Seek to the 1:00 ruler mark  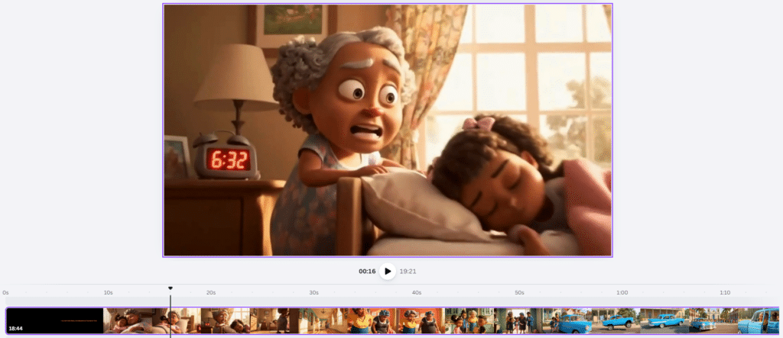click(x=622, y=293)
